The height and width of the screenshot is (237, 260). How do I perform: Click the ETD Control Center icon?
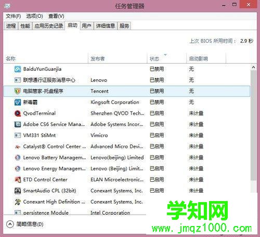18,180
